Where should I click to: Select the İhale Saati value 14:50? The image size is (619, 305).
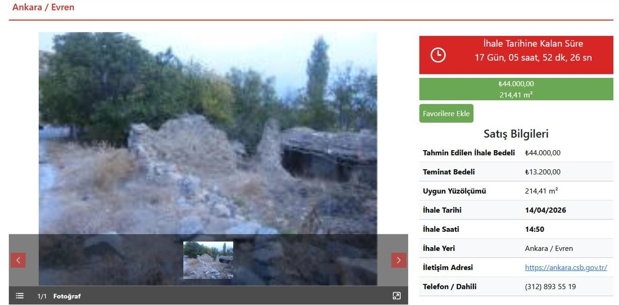(534, 229)
